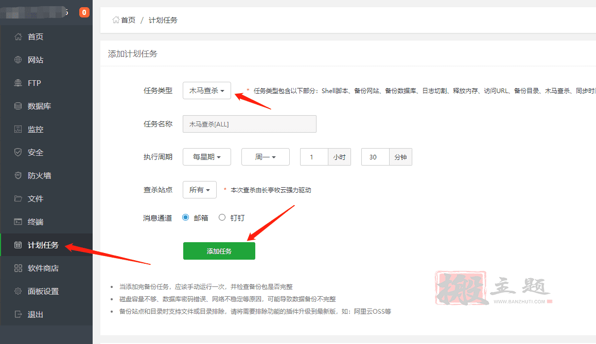This screenshot has height=344, width=596.
Task: Click the hour input field showing 1
Action: point(314,157)
